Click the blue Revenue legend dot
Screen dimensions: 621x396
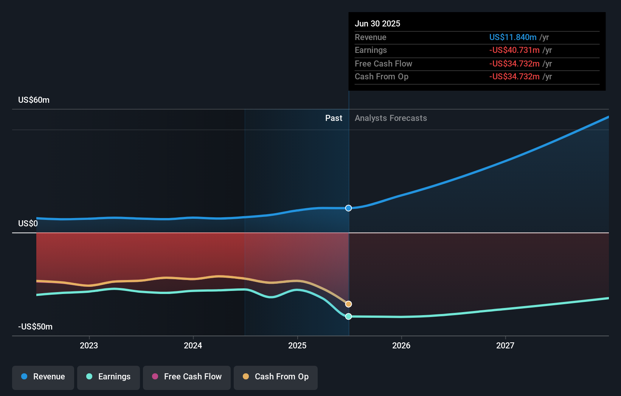pyautogui.click(x=24, y=377)
